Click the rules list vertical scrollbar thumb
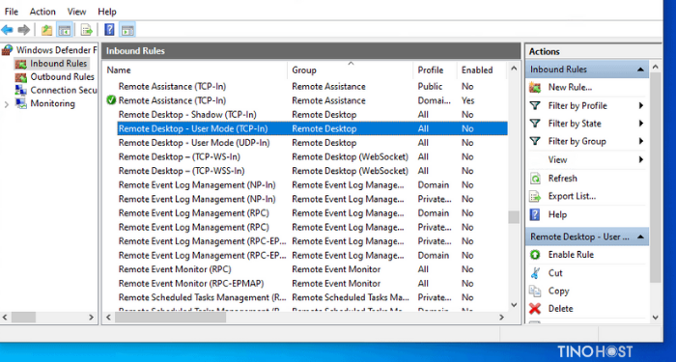The height and width of the screenshot is (362, 676). pos(514,217)
